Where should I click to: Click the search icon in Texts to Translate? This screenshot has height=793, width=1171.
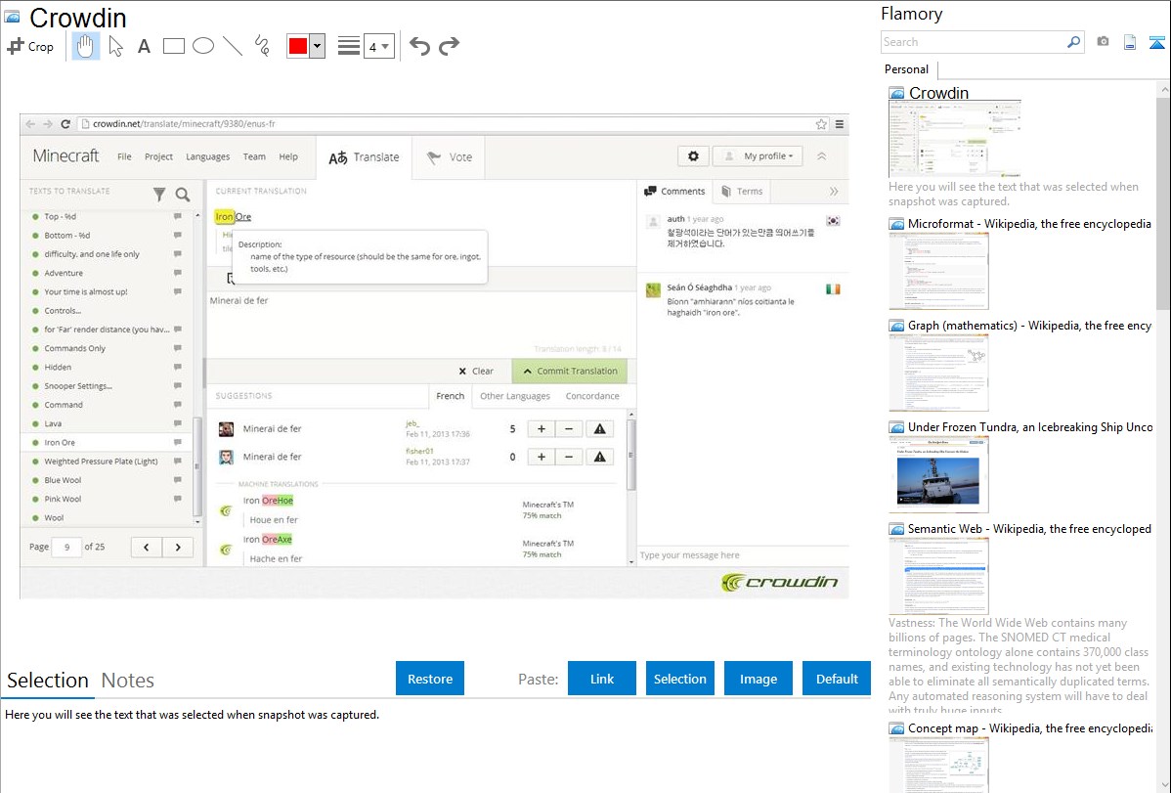182,195
